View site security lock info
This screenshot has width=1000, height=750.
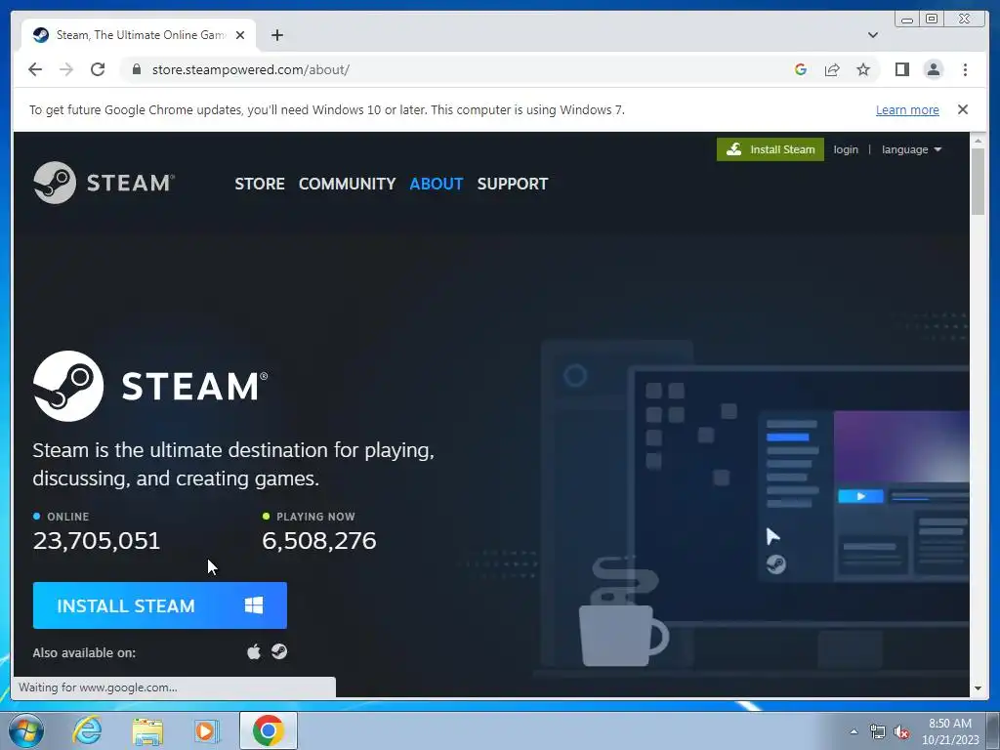[137, 69]
